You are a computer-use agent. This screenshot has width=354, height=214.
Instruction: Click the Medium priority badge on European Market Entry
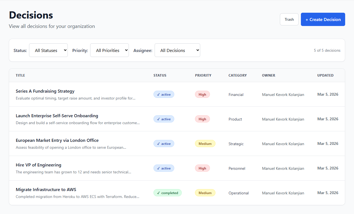coord(205,143)
